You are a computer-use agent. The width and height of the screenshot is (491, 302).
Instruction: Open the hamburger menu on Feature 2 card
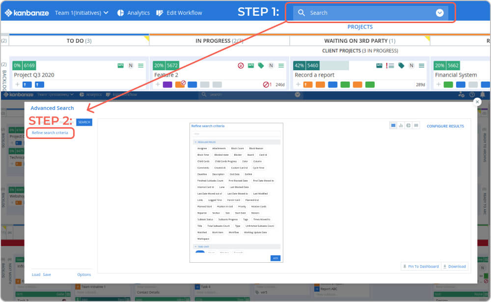pos(281,65)
